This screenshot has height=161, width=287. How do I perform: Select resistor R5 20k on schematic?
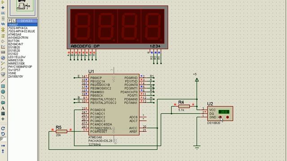click(61, 131)
